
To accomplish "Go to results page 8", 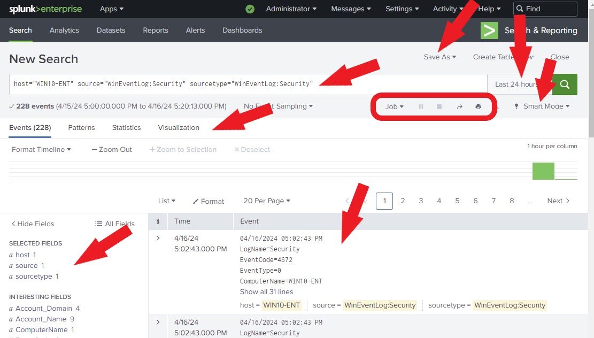I will [x=512, y=201].
